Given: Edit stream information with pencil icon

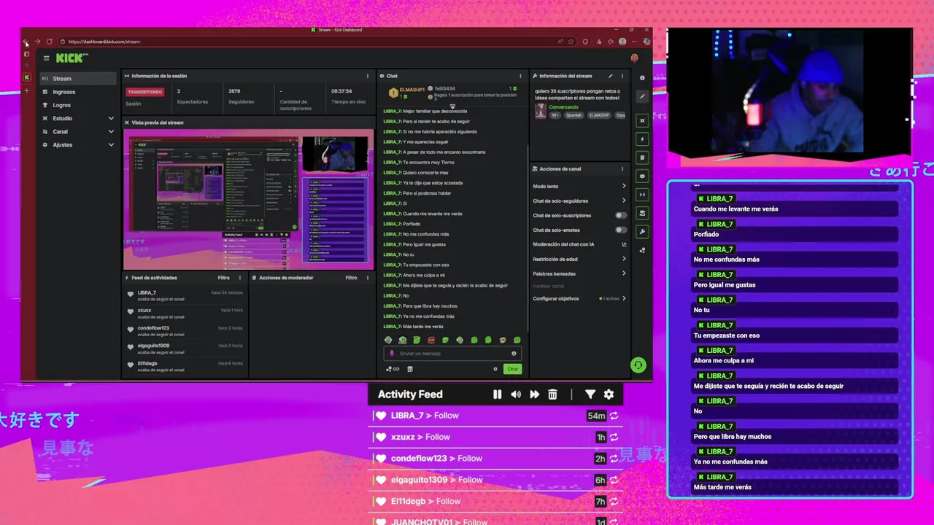Looking at the screenshot, I should point(611,76).
